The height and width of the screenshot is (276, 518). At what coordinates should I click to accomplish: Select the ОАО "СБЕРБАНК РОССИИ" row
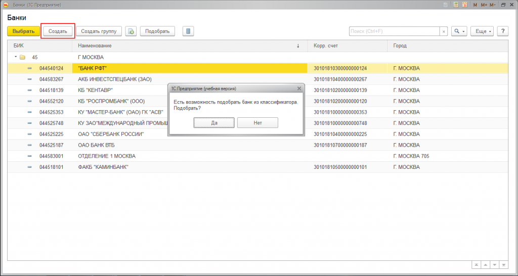111,134
